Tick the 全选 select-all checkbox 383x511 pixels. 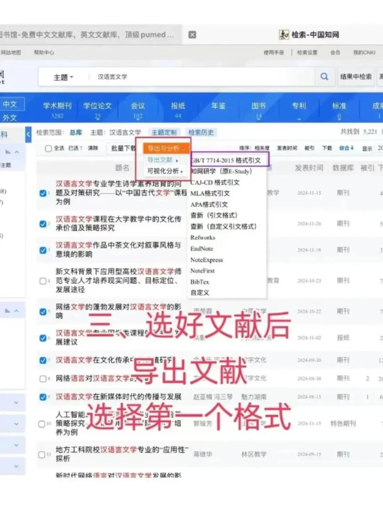(49, 148)
